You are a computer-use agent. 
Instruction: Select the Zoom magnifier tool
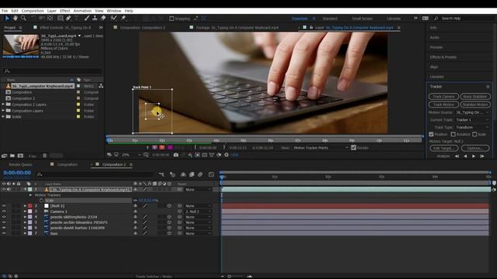click(x=23, y=19)
